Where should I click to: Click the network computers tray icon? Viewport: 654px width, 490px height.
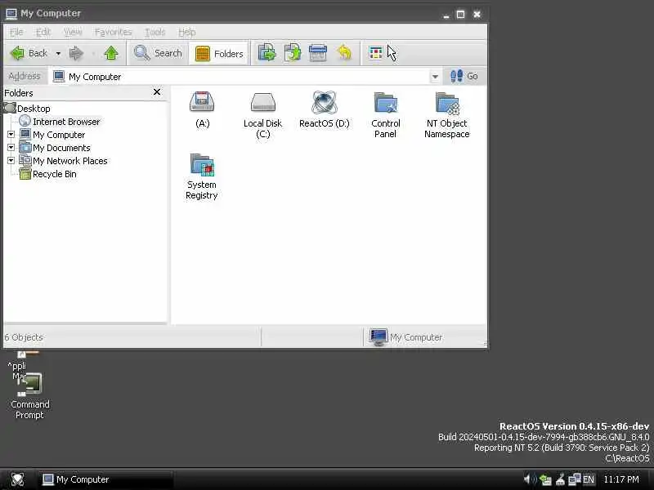click(x=575, y=479)
